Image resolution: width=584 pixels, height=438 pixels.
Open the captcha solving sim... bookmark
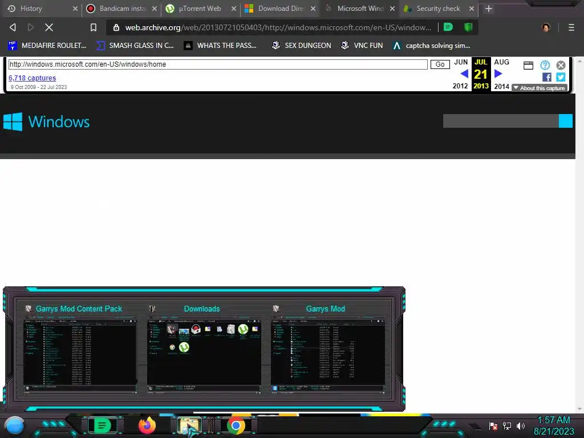[x=432, y=46]
